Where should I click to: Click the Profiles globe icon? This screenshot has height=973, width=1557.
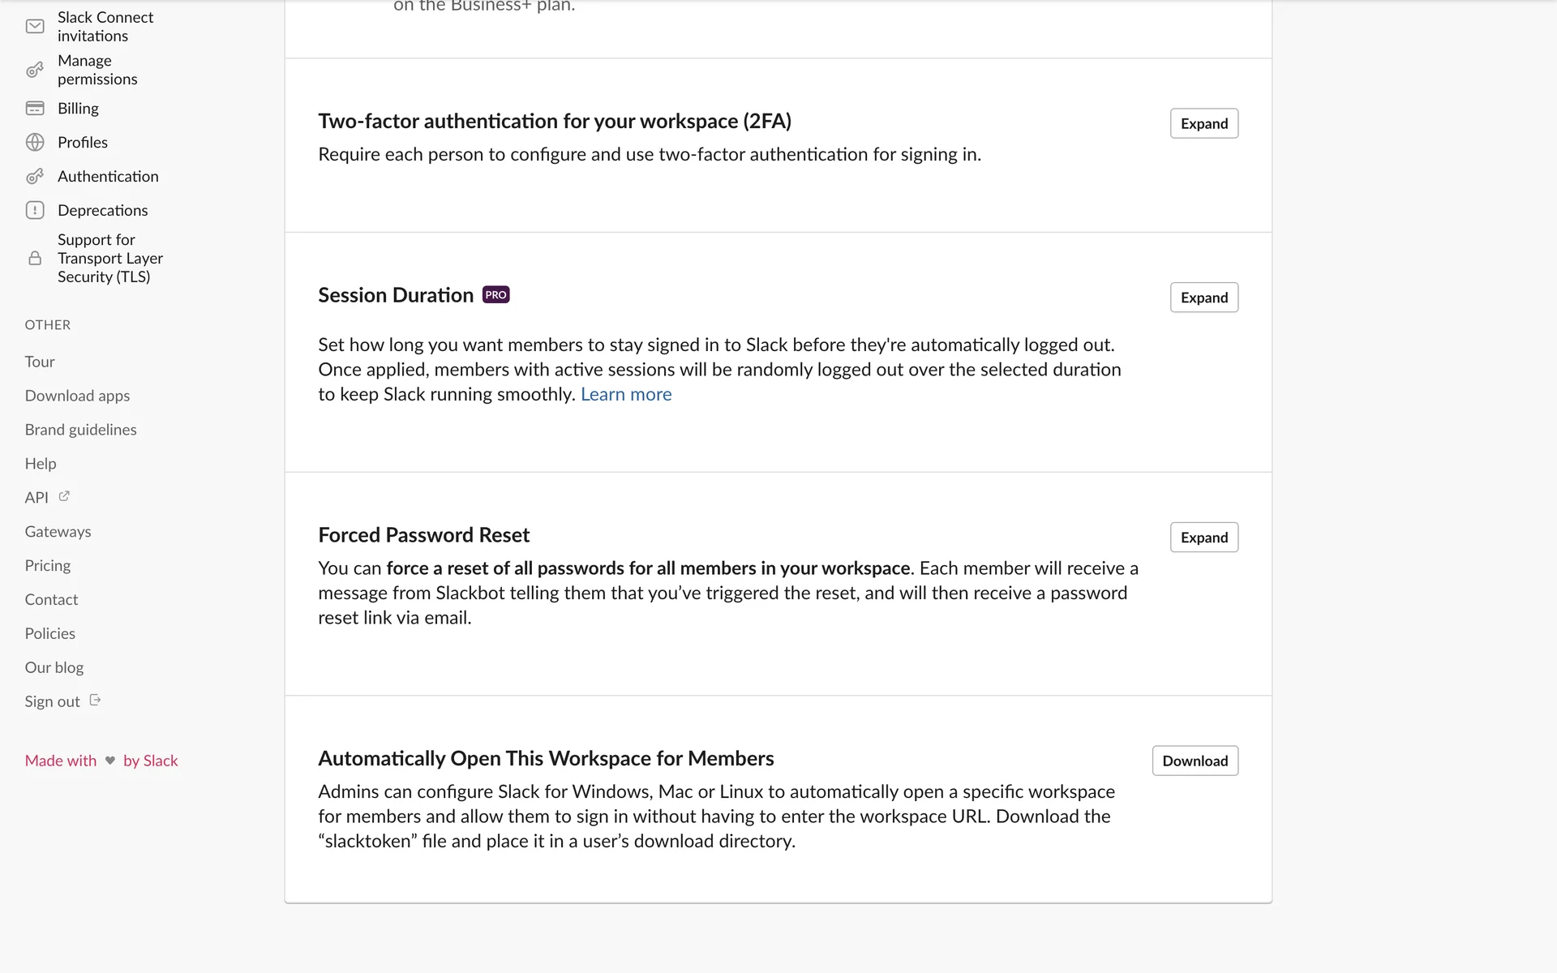(x=35, y=143)
